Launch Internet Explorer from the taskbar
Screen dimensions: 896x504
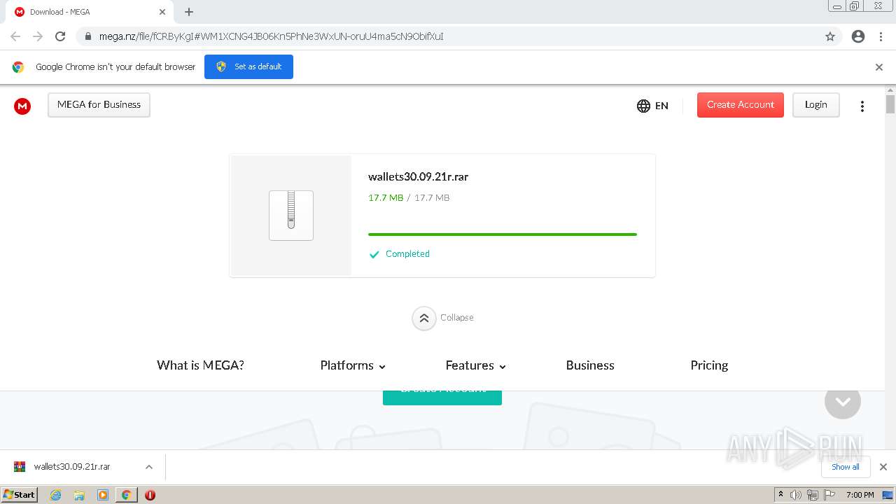pos(56,495)
